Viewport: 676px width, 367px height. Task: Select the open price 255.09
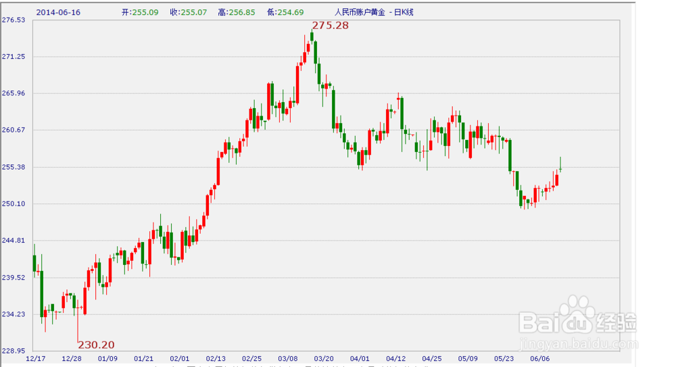pos(145,13)
